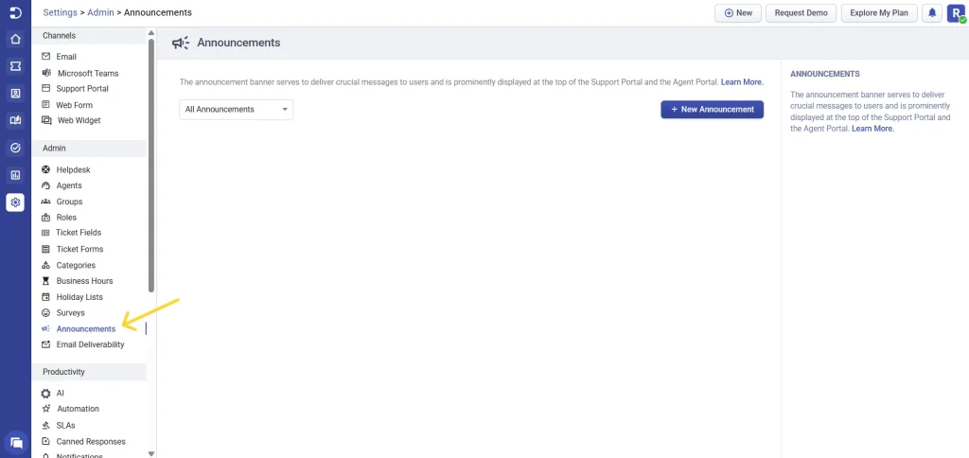Click the gavel icon beside SLAs
The image size is (969, 458).
pos(45,425)
